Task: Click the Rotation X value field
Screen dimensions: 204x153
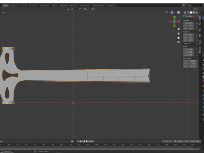Action: (x=188, y=34)
